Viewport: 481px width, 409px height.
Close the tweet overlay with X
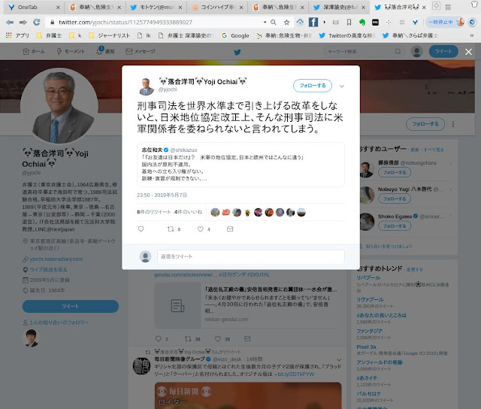[468, 52]
